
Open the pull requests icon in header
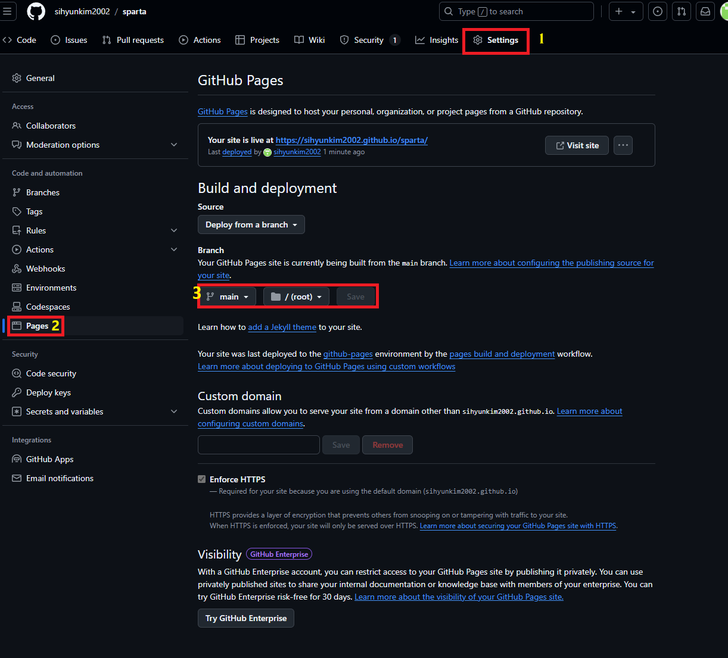[x=682, y=11]
